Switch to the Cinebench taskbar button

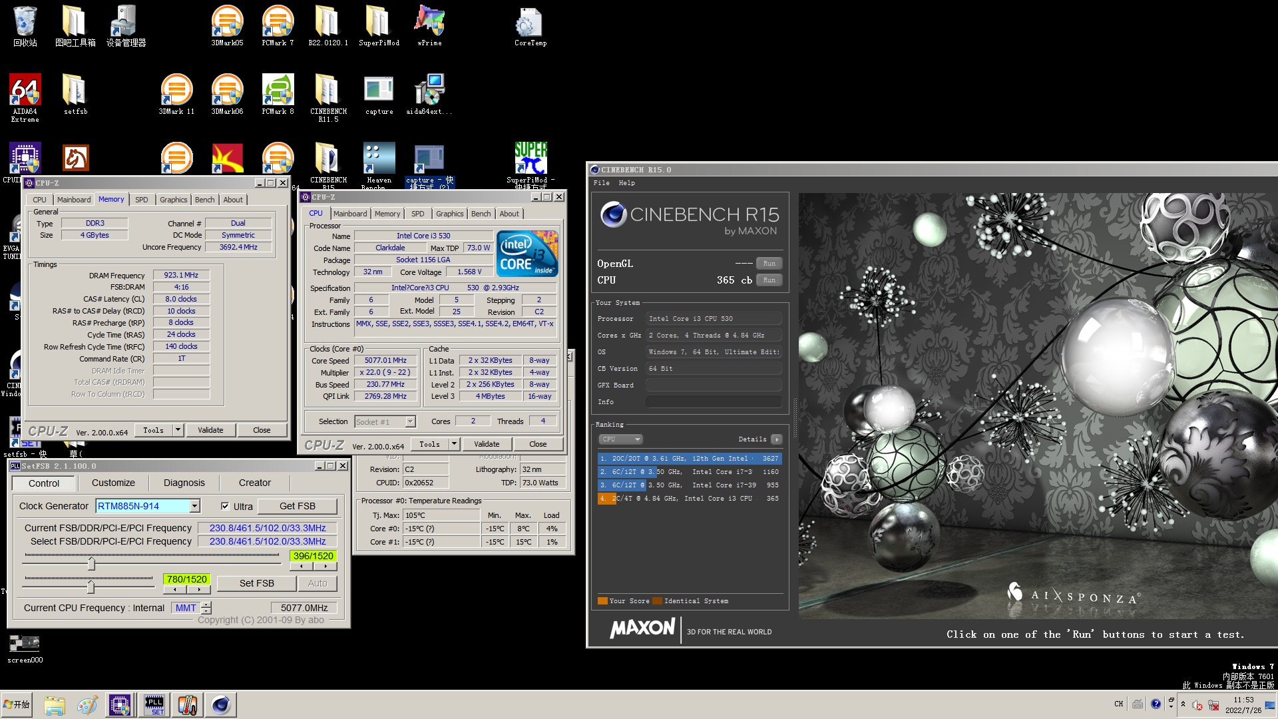[x=221, y=705]
